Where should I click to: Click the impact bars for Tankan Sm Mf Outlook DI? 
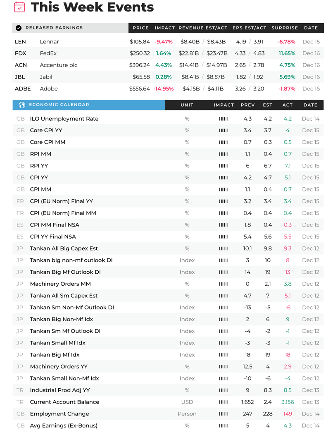[224, 331]
